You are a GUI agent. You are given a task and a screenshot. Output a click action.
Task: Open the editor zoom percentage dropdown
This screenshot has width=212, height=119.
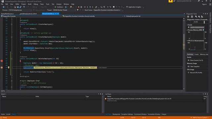pyautogui.click(x=7, y=91)
